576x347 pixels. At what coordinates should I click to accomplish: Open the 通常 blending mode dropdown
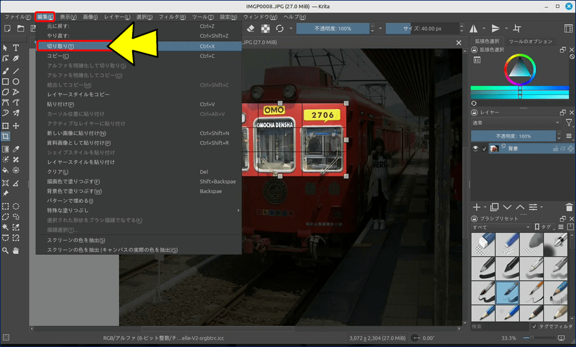click(x=516, y=123)
